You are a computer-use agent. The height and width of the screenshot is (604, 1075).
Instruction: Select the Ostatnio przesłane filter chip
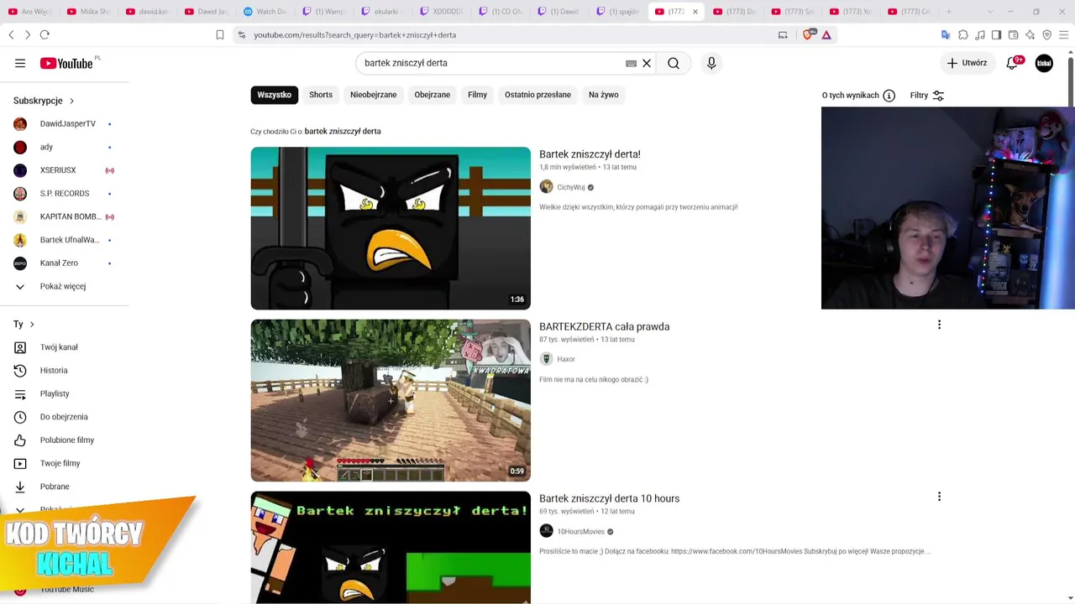(537, 95)
